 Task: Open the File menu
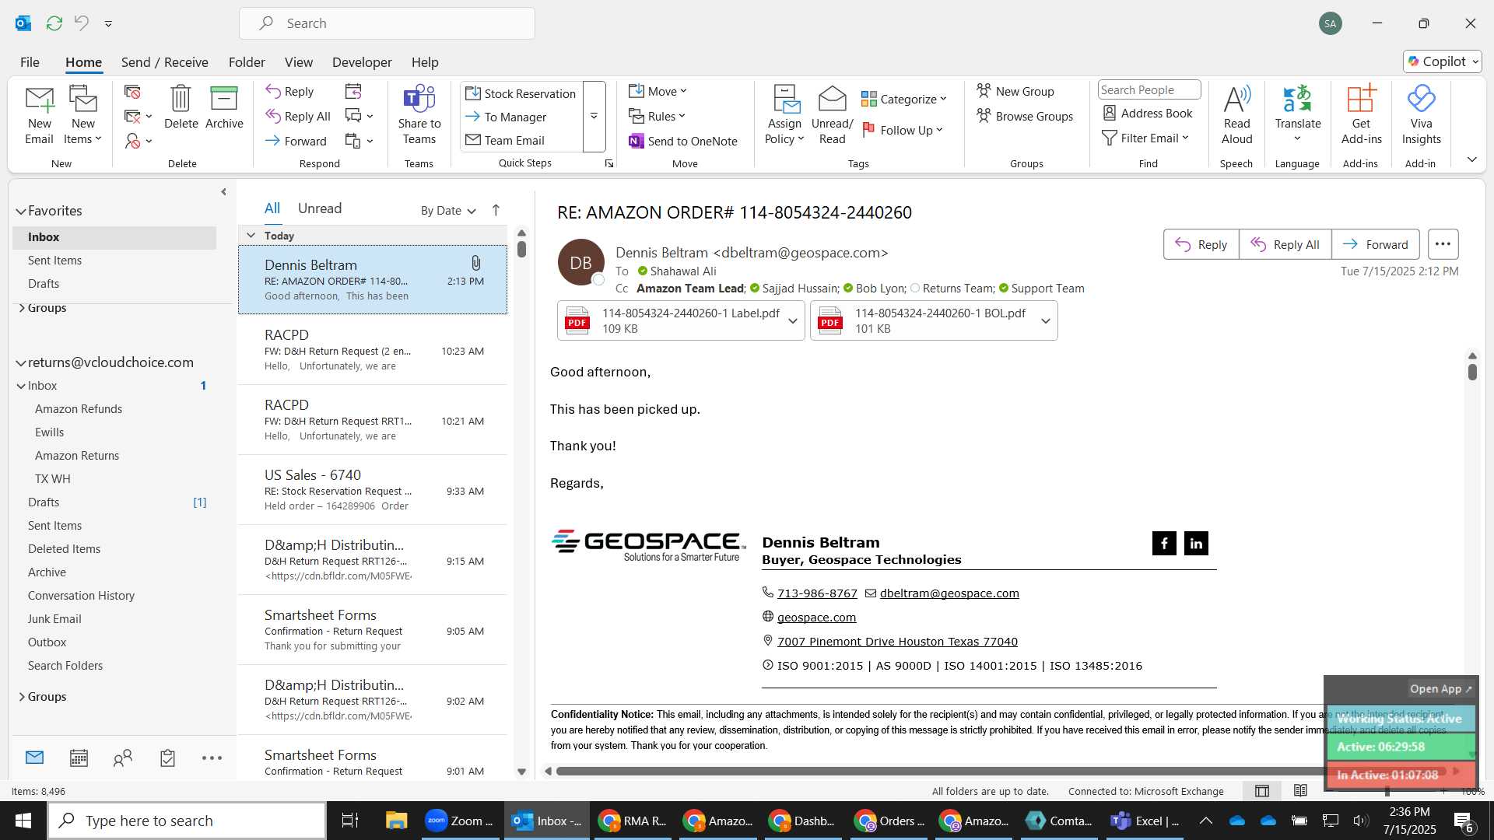[30, 62]
